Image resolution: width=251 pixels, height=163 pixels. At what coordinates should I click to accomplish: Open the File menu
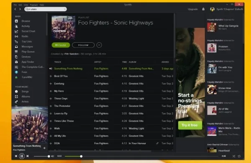coord(15,5)
